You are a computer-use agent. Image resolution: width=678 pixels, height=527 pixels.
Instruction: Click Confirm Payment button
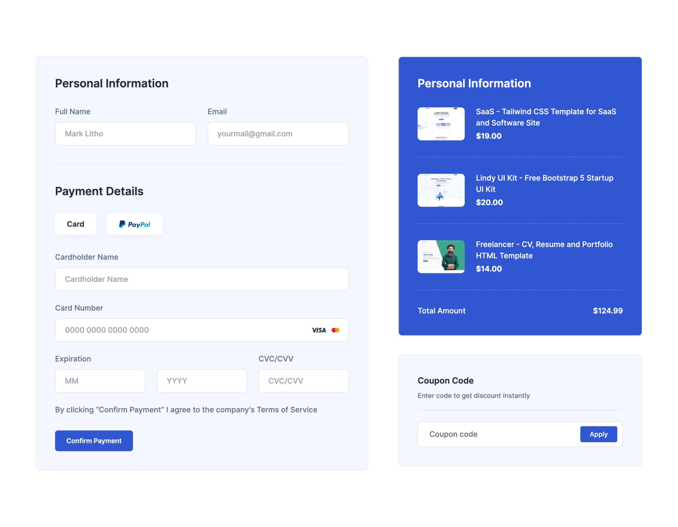[94, 440]
